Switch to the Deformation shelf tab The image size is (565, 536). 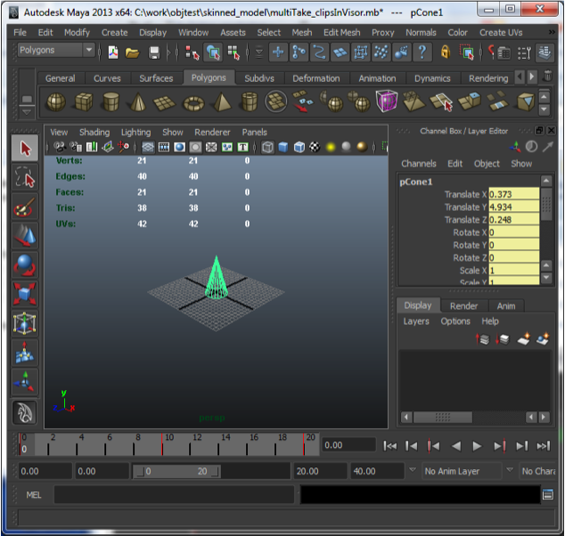pyautogui.click(x=315, y=78)
